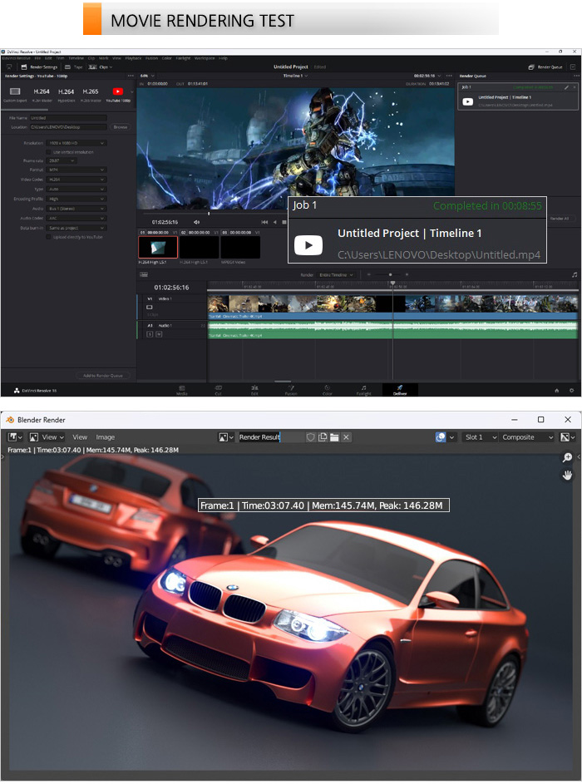Click the Browse location button
This screenshot has height=784, width=582.
[120, 127]
